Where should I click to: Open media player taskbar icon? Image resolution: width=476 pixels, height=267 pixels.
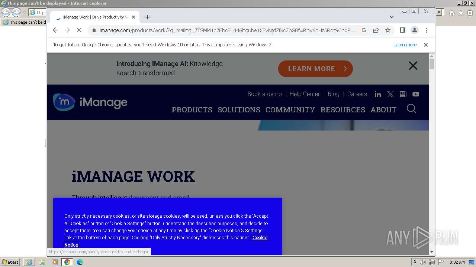click(x=55, y=262)
